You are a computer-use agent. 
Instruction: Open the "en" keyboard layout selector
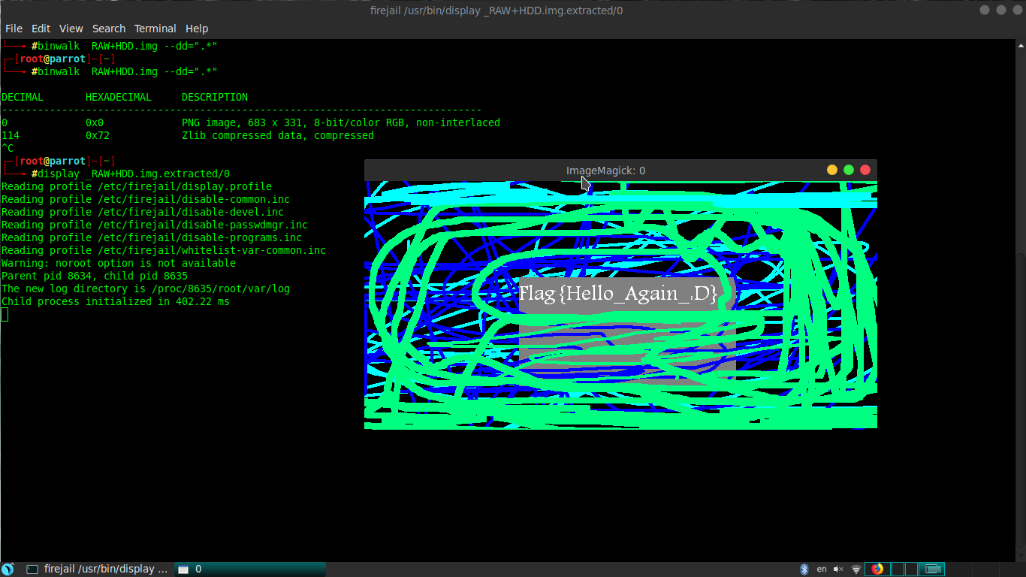[x=822, y=569]
